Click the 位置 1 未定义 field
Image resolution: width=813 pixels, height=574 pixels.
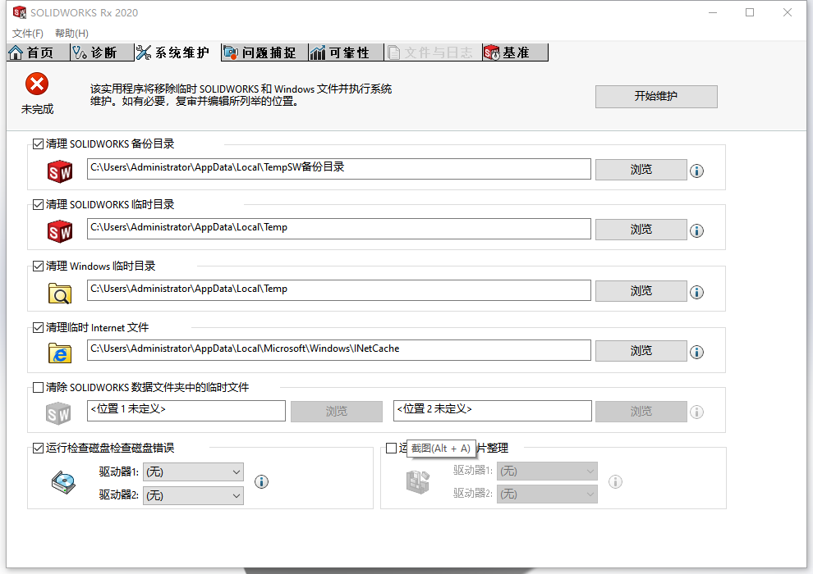186,411
